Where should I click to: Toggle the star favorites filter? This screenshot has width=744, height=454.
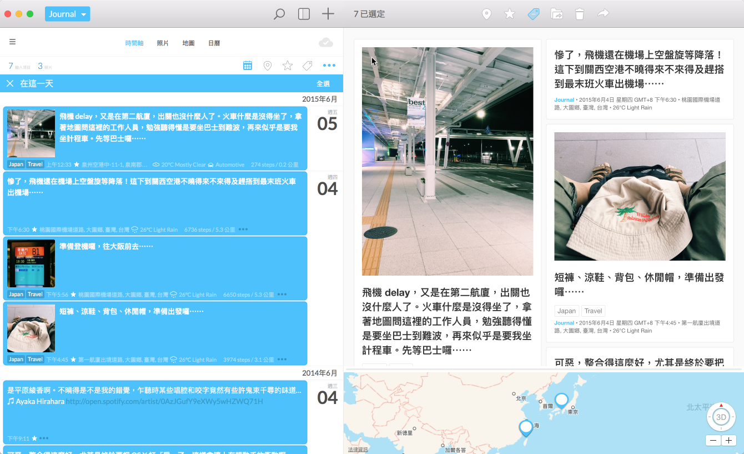(x=287, y=66)
